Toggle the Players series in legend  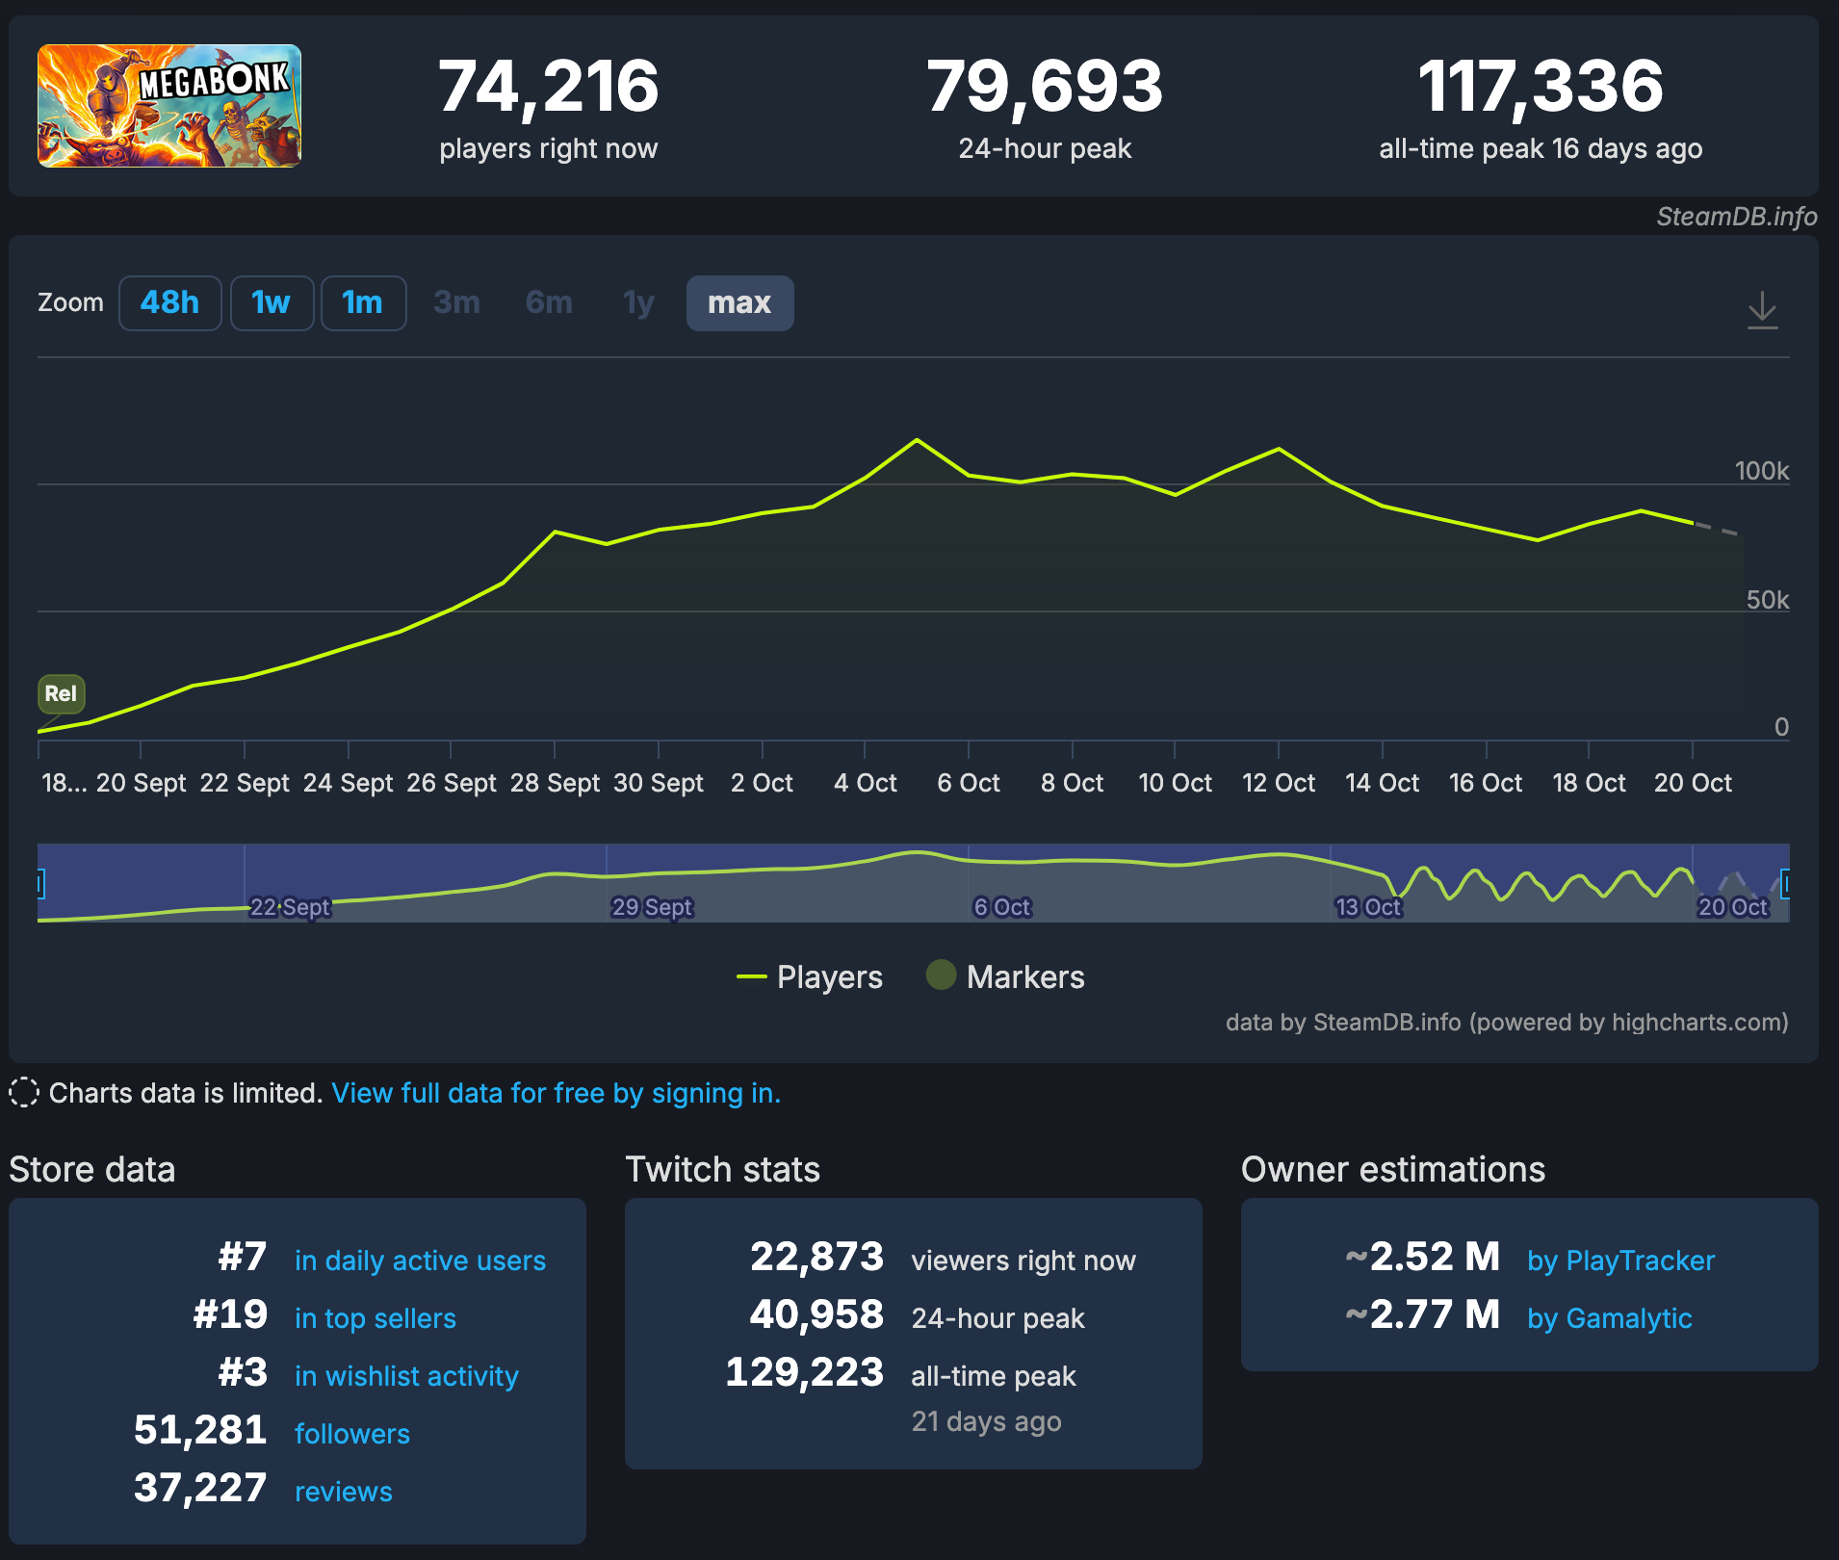[810, 977]
